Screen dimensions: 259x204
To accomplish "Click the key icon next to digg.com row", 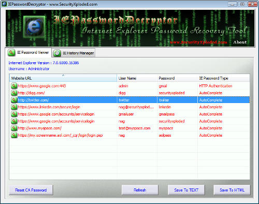I will [x=14, y=93].
